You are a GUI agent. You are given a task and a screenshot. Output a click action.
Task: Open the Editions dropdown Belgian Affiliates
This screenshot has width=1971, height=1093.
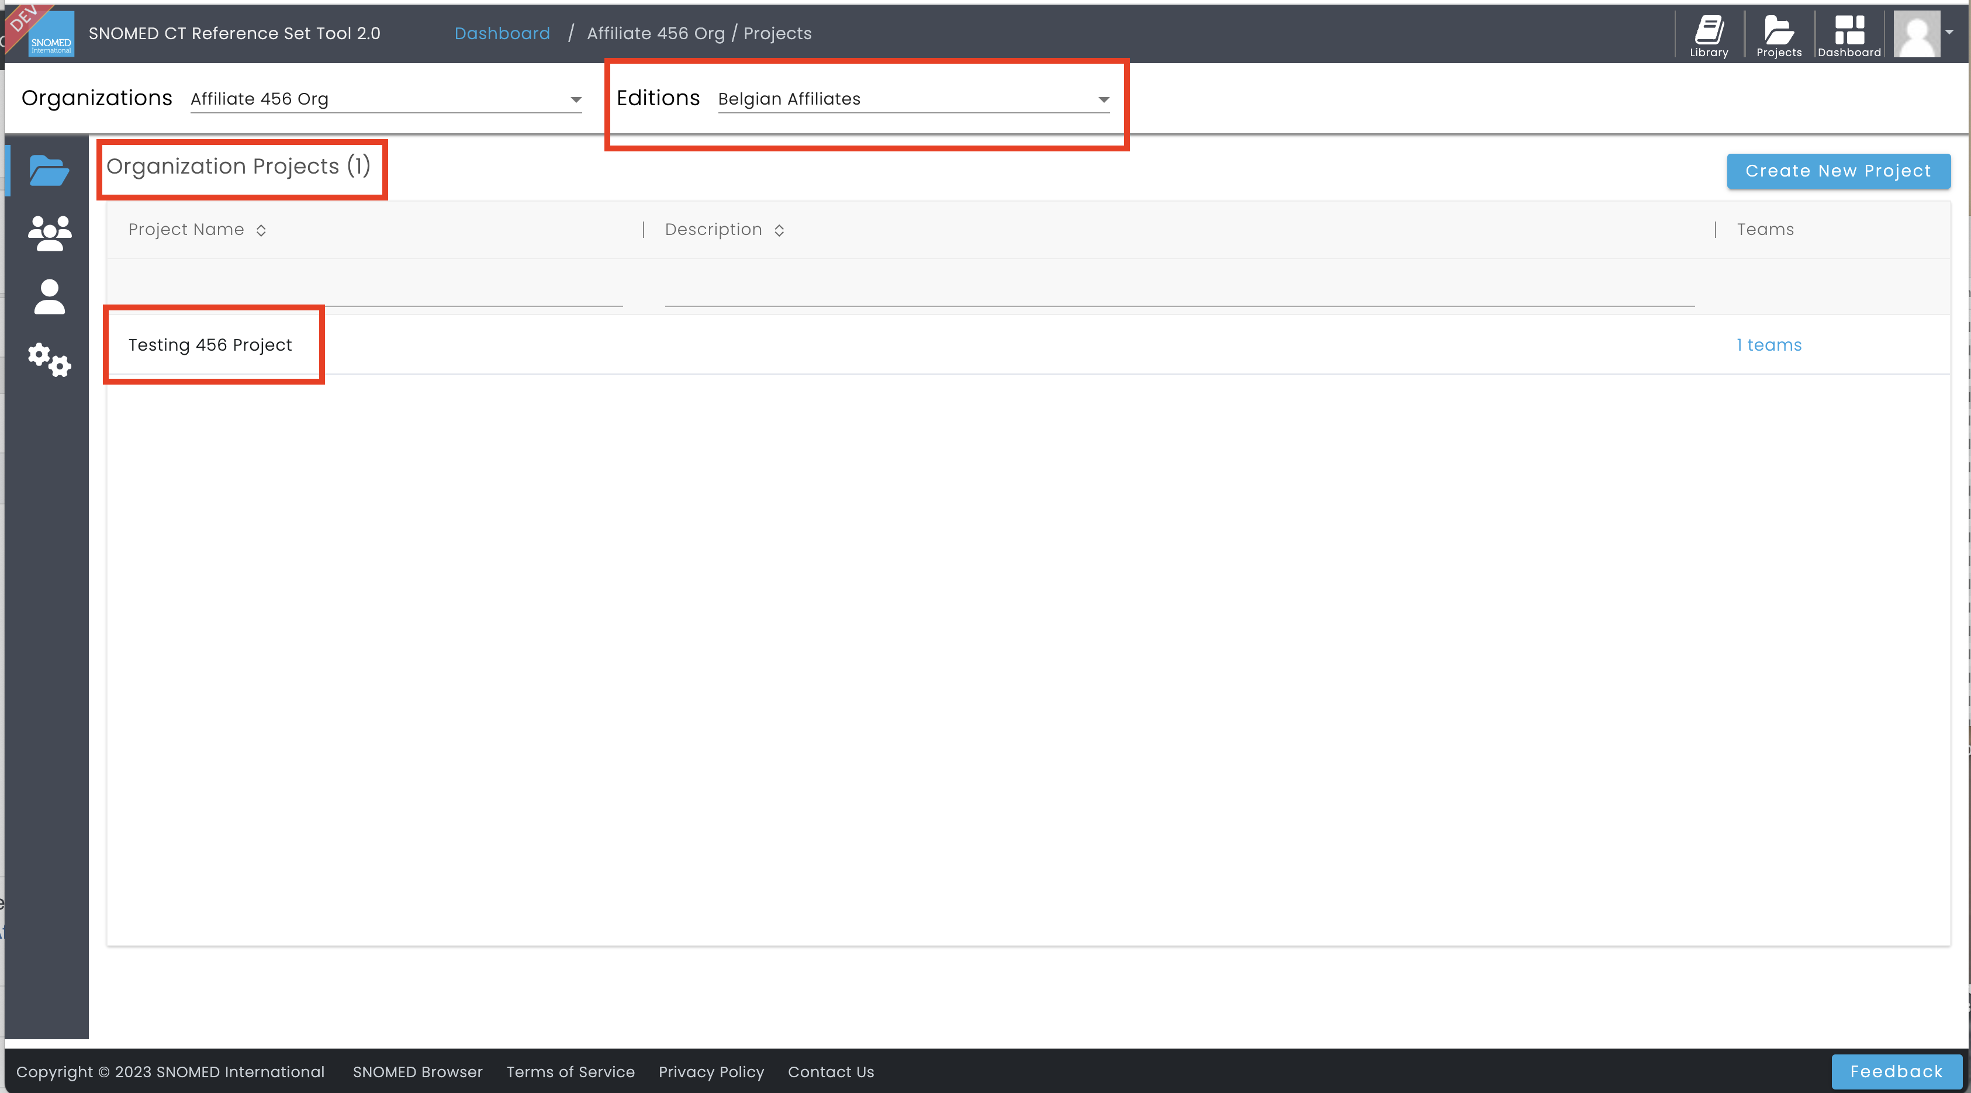click(914, 99)
